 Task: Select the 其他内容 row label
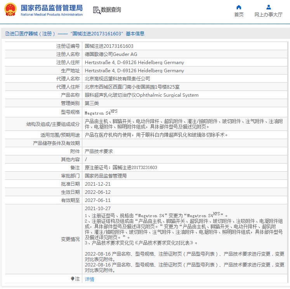(x=71, y=160)
